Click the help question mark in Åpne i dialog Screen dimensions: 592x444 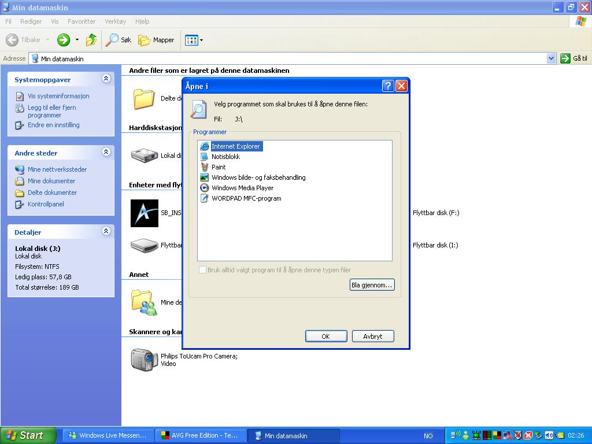(x=388, y=86)
